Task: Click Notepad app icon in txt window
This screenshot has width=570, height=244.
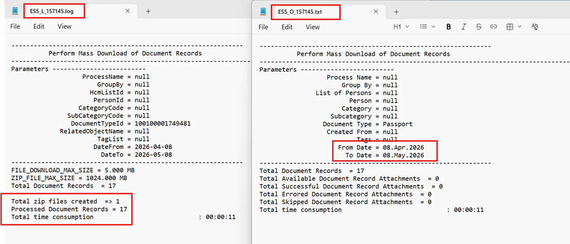Action: coord(263,11)
